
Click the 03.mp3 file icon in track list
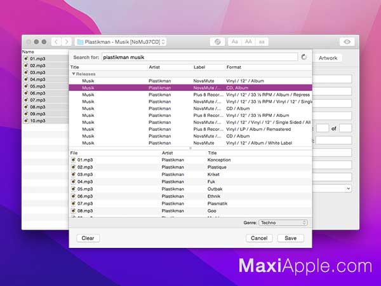pos(73,174)
